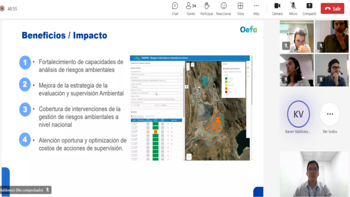Click presenter label 'Valdiviezo (No comprobado)'
350x197 pixels.
pos(21,190)
